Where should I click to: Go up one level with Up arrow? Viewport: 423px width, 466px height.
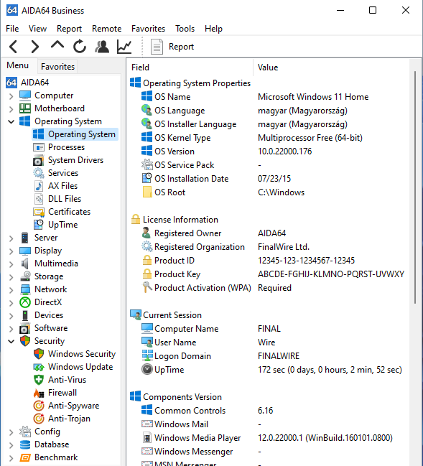(57, 45)
